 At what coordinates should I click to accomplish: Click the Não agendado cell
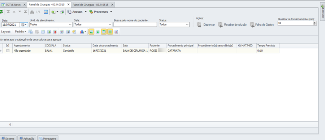pyautogui.click(x=28, y=51)
